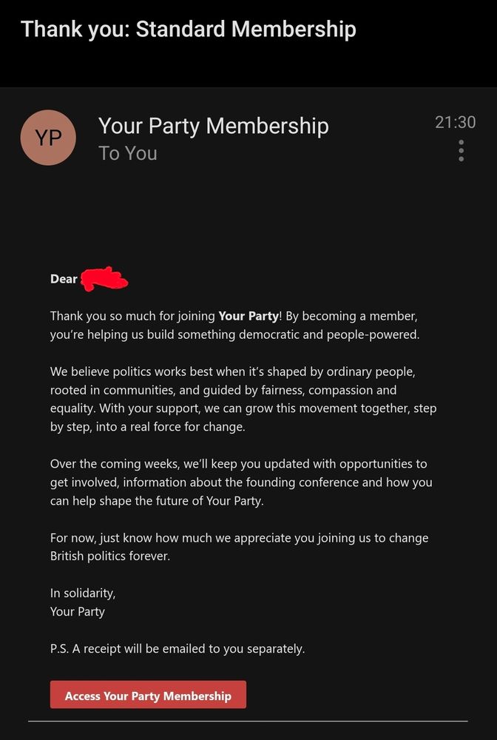The height and width of the screenshot is (740, 497).
Task: Click the Access Your Party Membership button
Action: click(148, 696)
